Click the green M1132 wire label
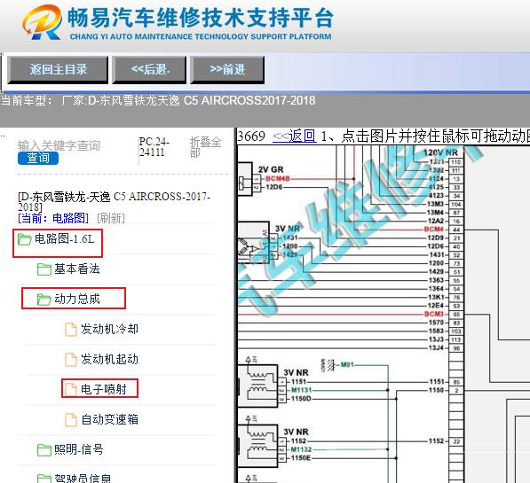Viewport: 530px width, 483px height. tap(301, 449)
